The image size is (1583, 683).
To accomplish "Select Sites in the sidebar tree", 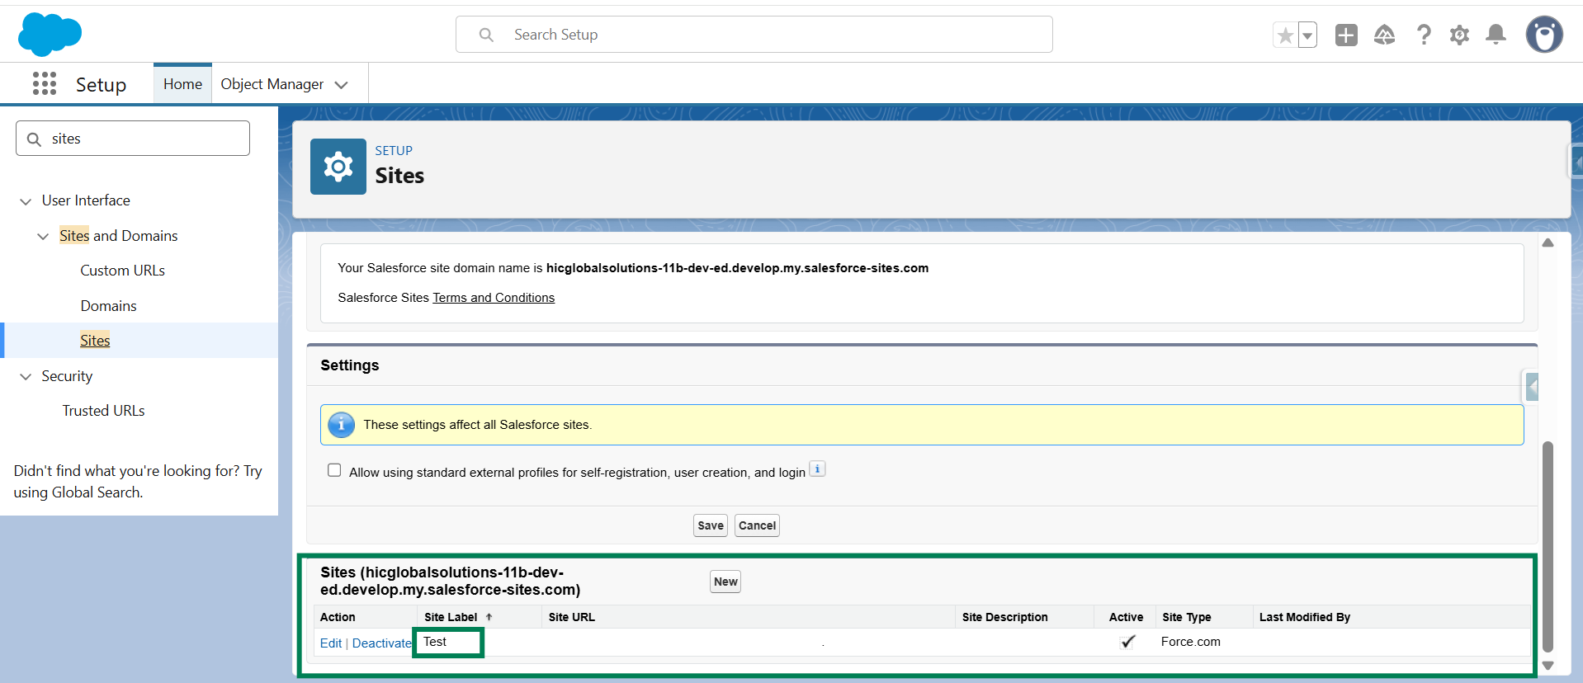I will click(x=95, y=341).
